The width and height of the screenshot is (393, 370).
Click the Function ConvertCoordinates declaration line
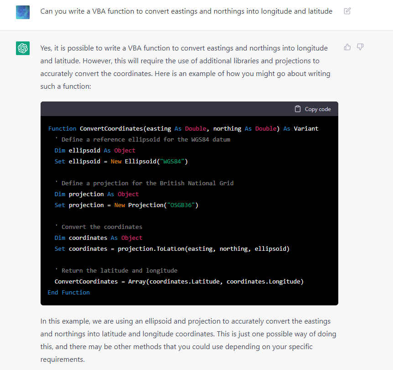coord(183,129)
